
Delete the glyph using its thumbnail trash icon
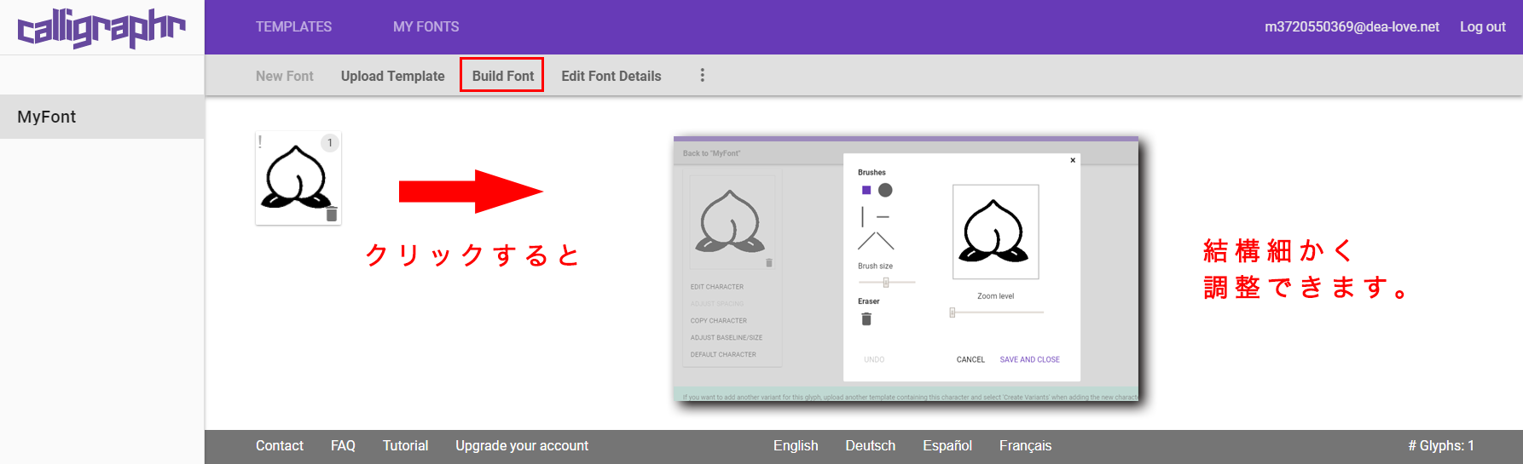pos(332,215)
